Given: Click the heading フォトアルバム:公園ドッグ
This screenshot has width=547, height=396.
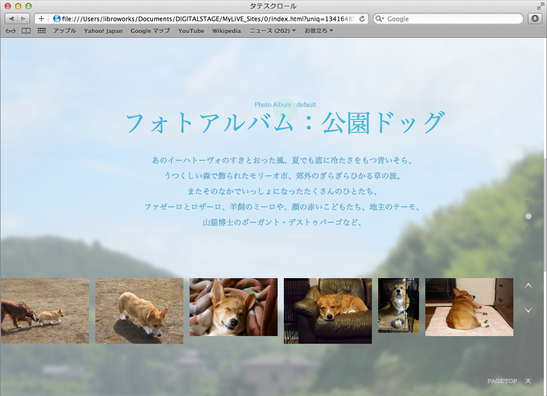Looking at the screenshot, I should (x=285, y=123).
